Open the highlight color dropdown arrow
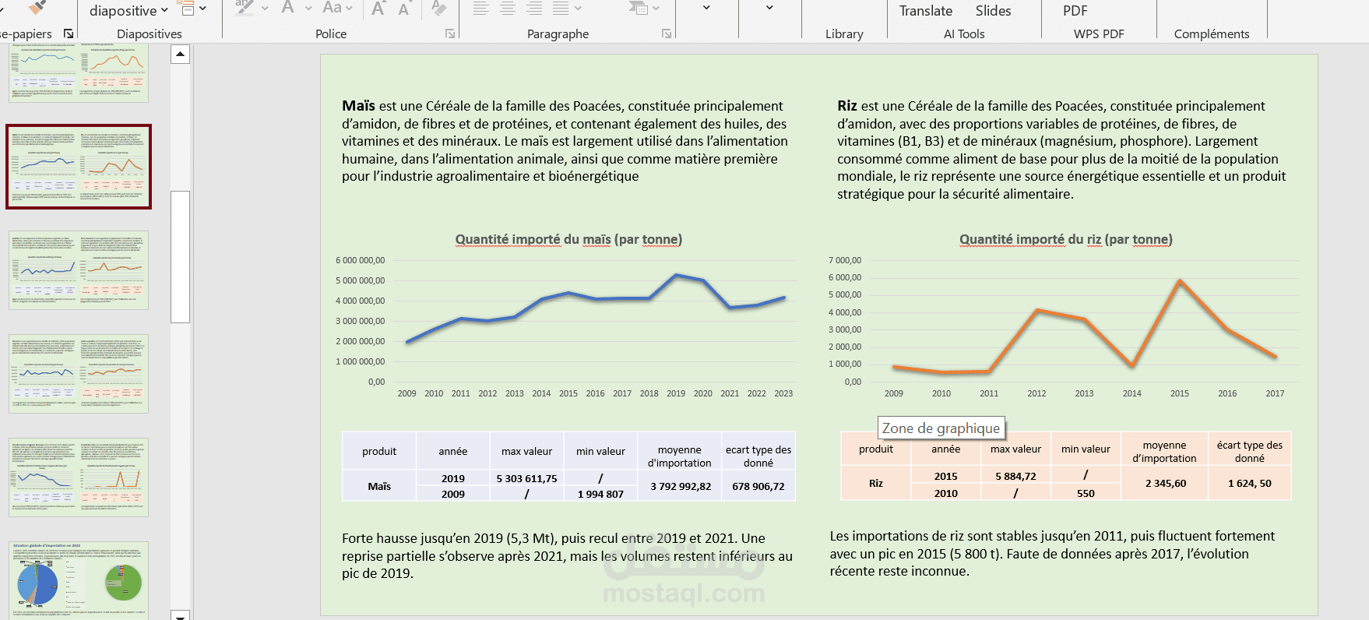The width and height of the screenshot is (1369, 620). [x=265, y=9]
